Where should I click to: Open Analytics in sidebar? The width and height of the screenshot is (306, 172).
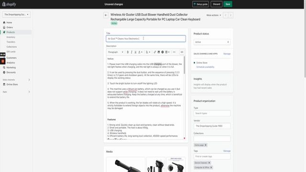[11, 63]
